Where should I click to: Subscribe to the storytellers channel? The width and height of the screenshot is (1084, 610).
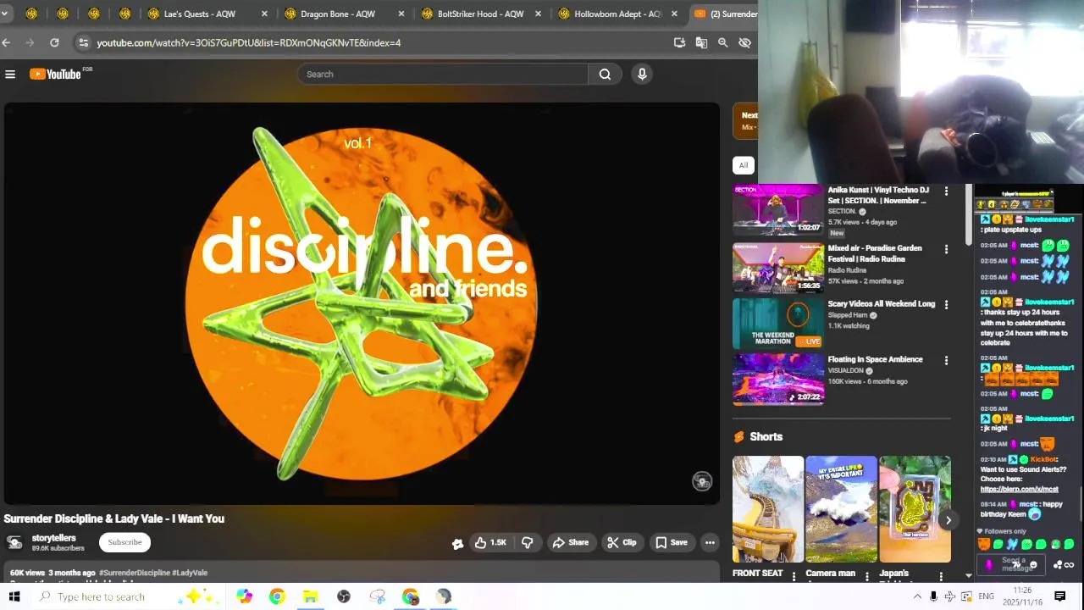point(124,542)
